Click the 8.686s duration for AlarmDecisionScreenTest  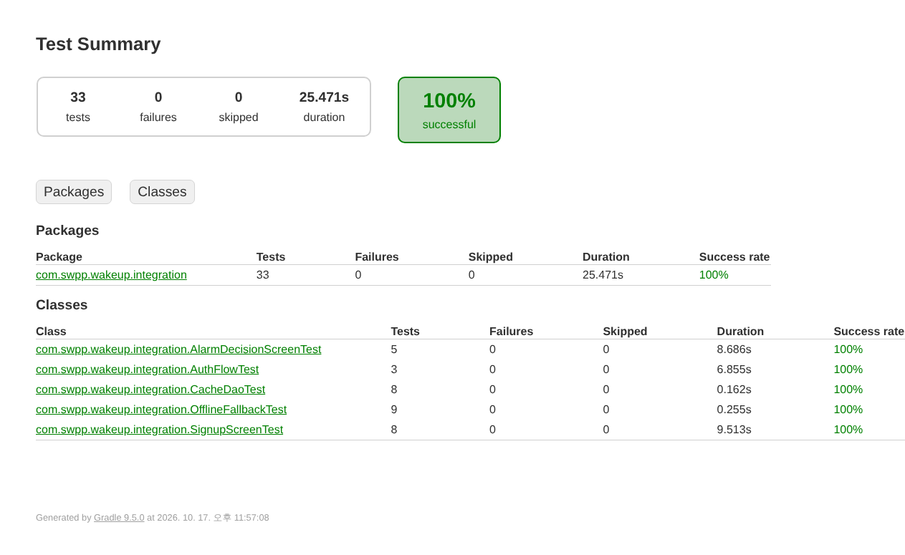pyautogui.click(x=734, y=349)
